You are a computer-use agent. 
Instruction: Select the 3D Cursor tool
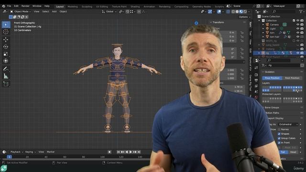(6, 32)
